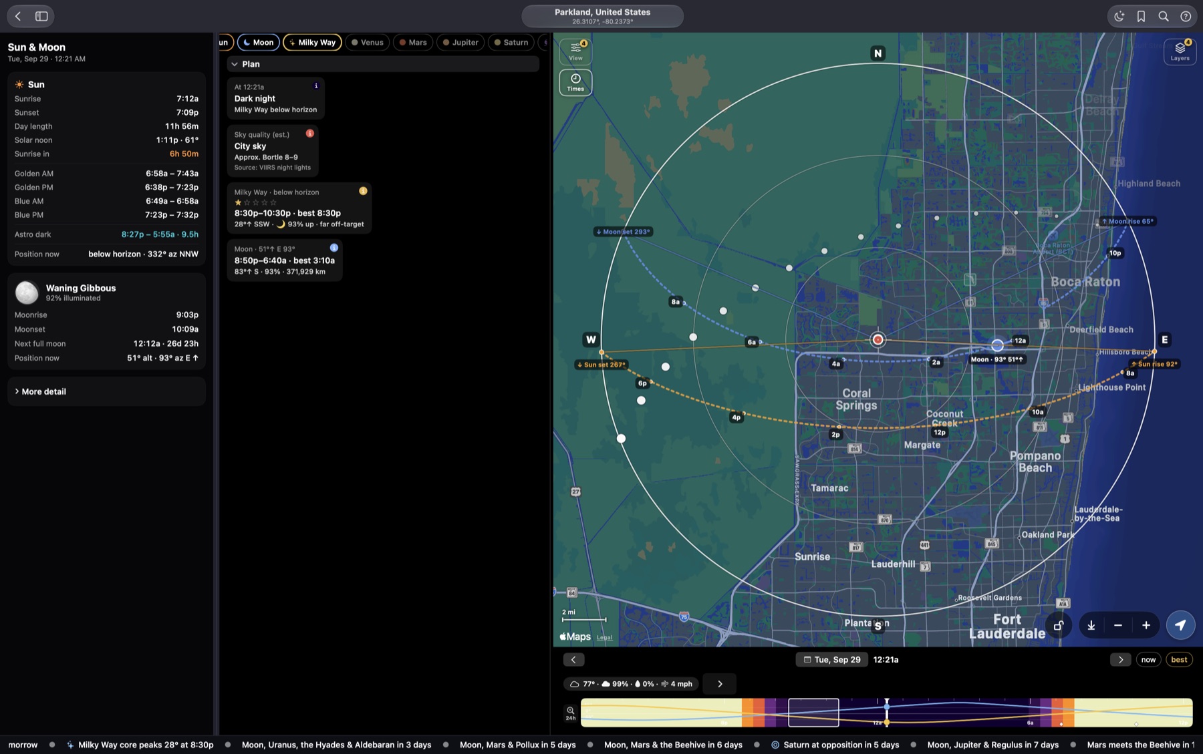Zoom out the map with minus button
Viewport: 1203px width, 754px height.
point(1118,626)
